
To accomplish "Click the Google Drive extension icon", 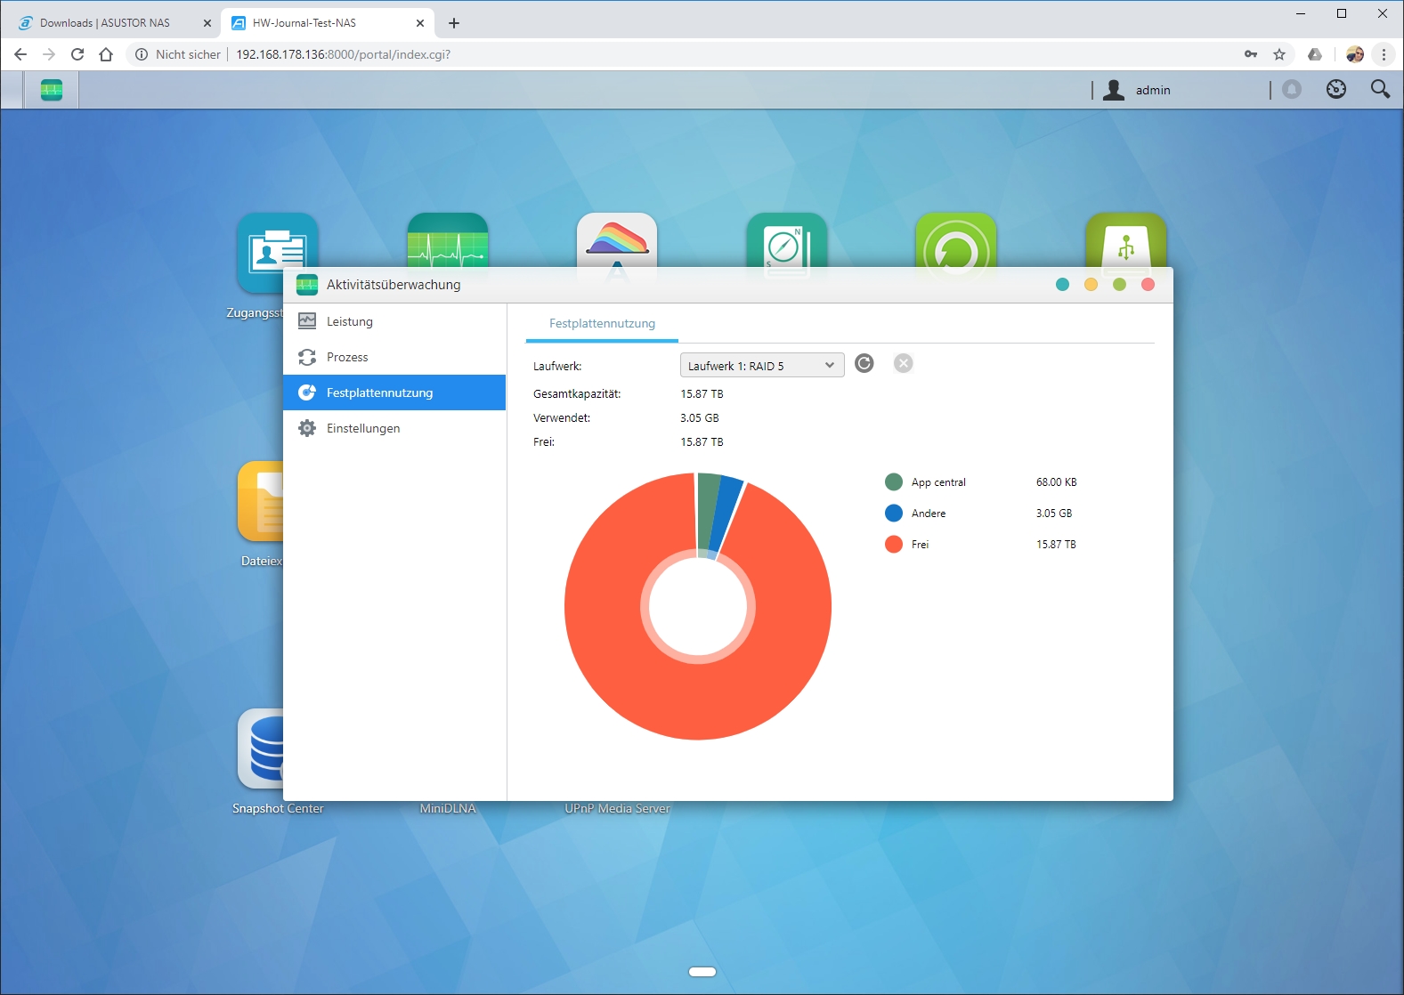I will (1315, 54).
